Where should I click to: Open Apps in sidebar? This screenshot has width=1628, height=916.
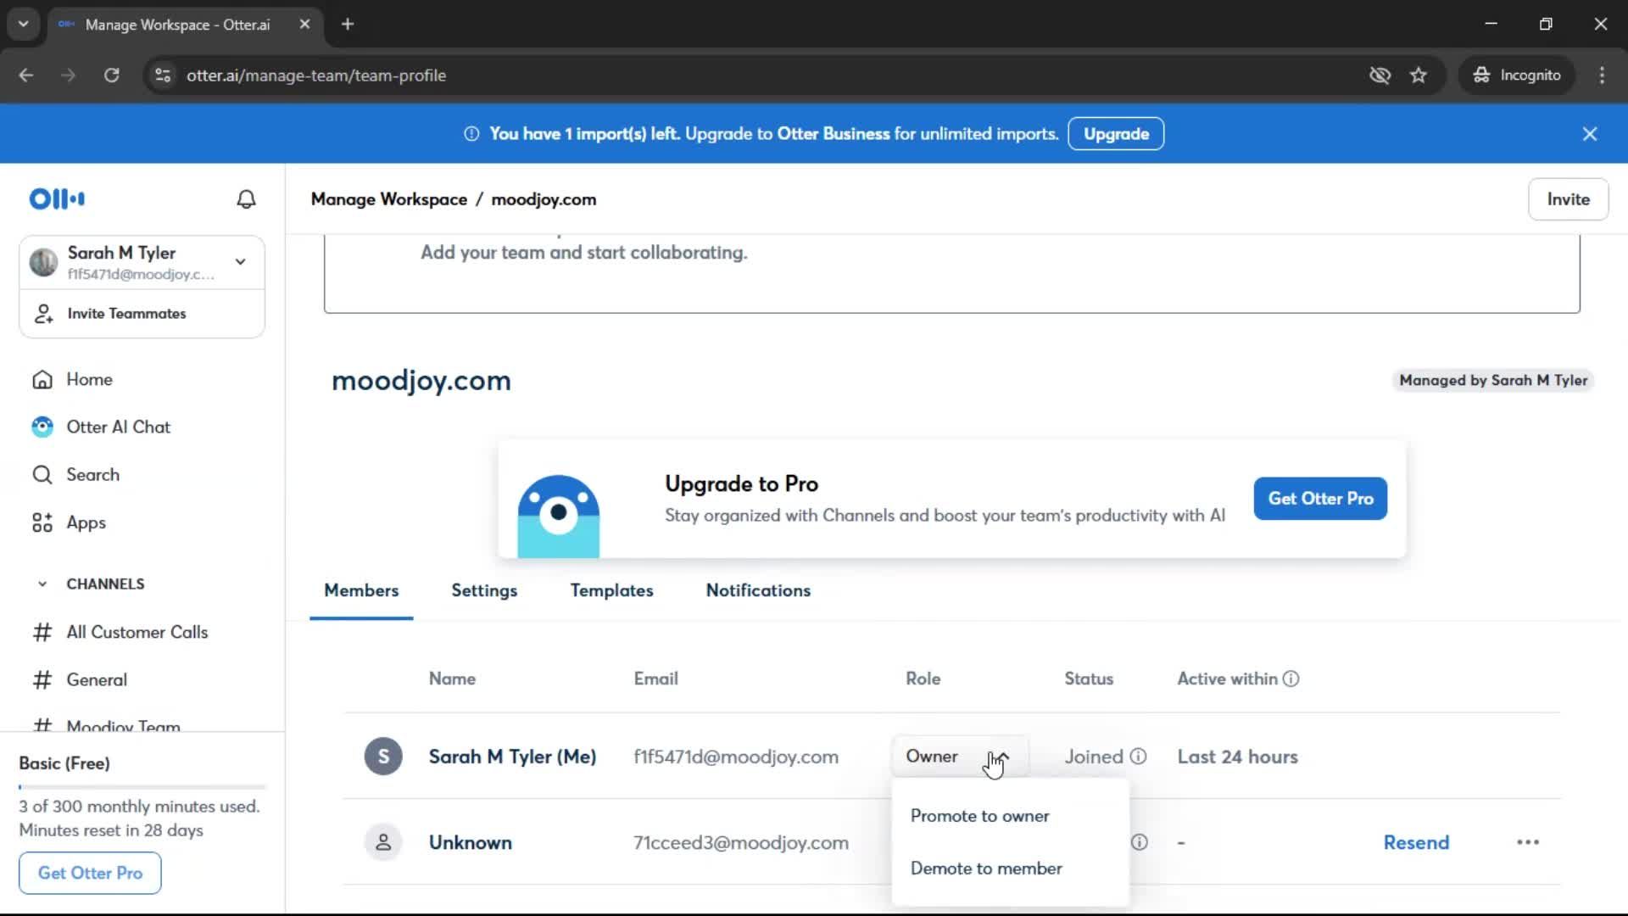86,523
